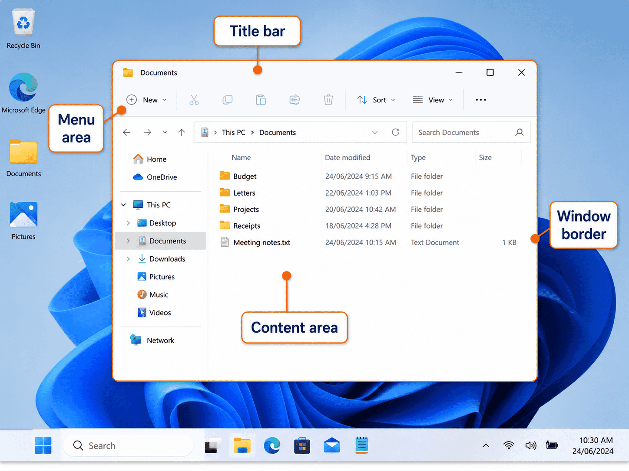Select Documents folder on the desktop
629x471 pixels.
point(23,158)
